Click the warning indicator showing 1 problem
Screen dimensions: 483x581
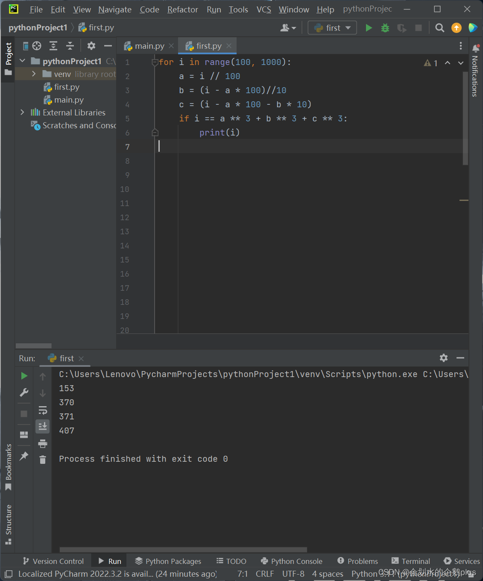click(x=430, y=63)
